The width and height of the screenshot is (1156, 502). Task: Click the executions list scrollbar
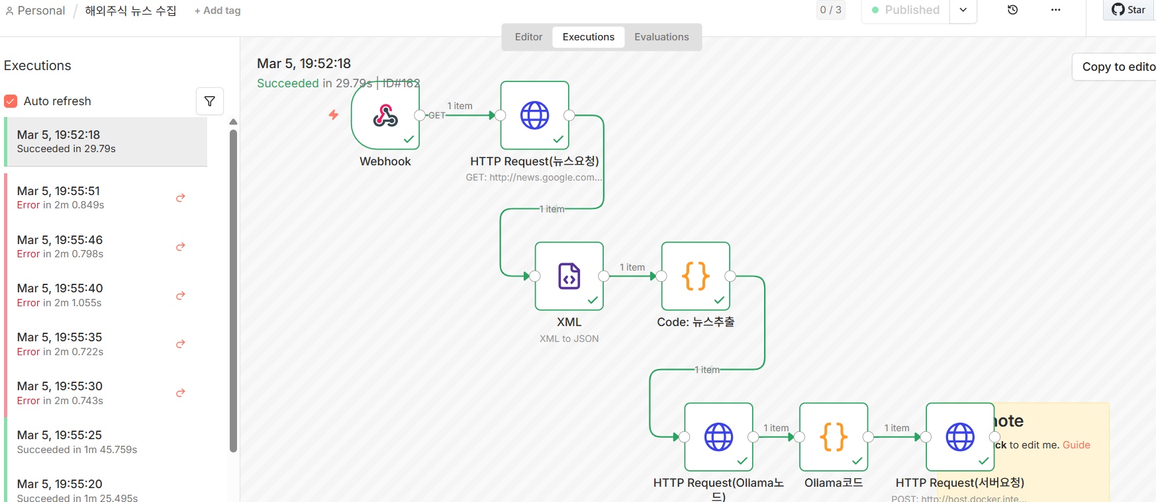(233, 291)
